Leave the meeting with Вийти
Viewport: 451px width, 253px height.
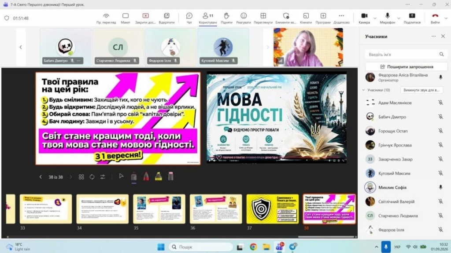tap(435, 18)
